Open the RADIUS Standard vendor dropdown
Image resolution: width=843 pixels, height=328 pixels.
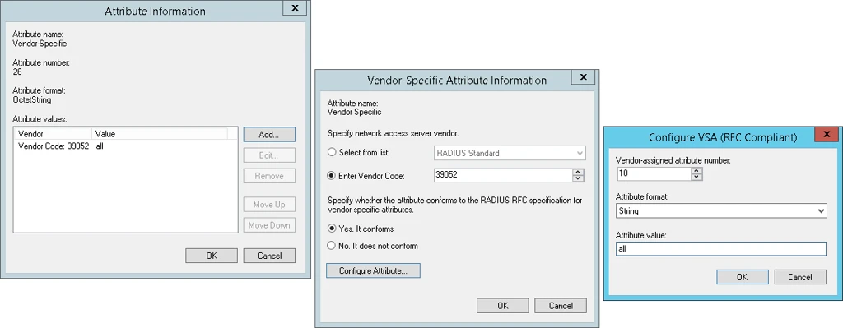[x=510, y=153]
